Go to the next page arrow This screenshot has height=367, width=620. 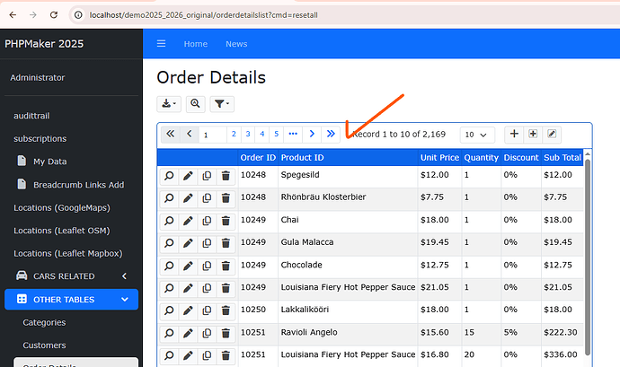click(312, 135)
